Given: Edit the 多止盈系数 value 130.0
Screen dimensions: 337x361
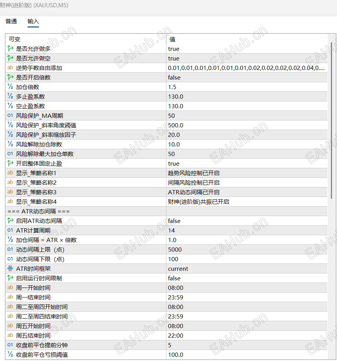Looking at the screenshot, I should pos(176,97).
